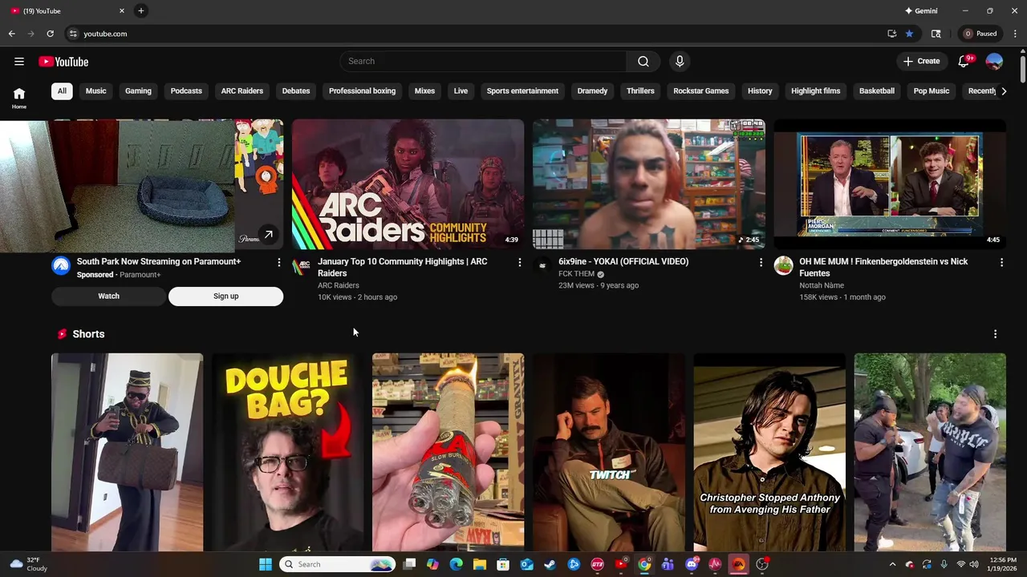Reload the page
The height and width of the screenshot is (577, 1027).
pyautogui.click(x=50, y=34)
